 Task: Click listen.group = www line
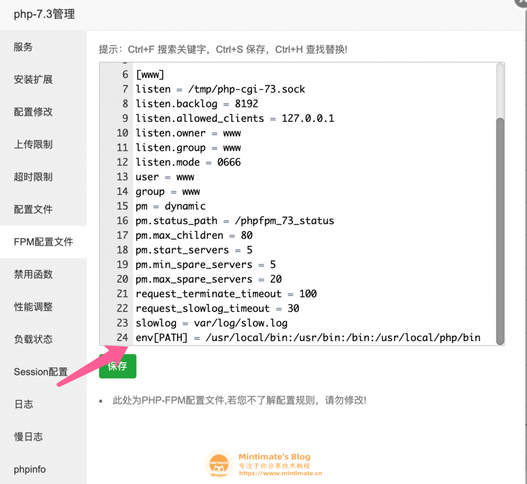188,148
